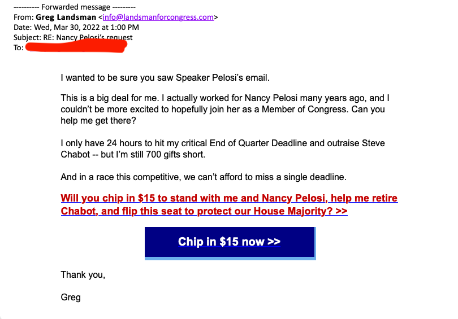Click the "To:" field label
This screenshot has width=458, height=319.
(x=19, y=48)
